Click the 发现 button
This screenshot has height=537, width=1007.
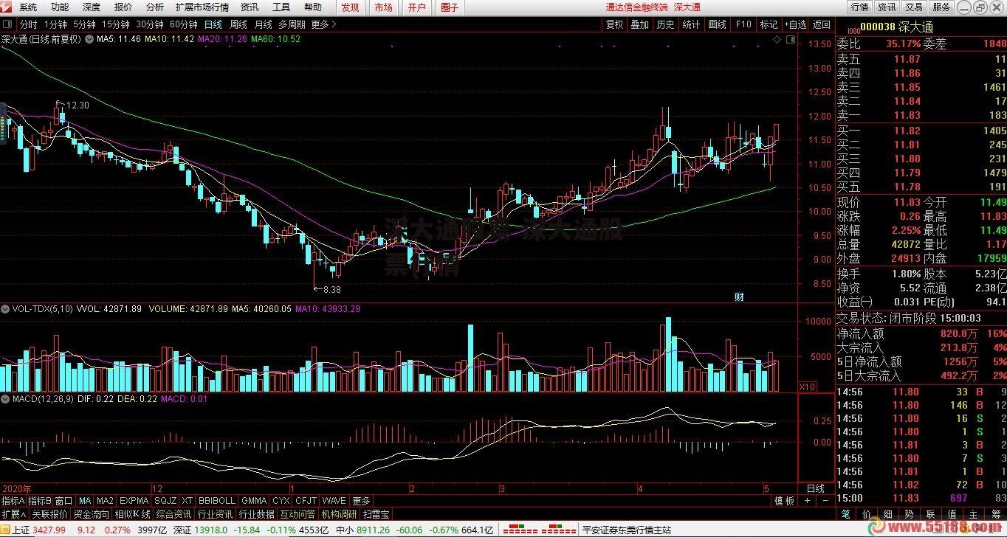[x=351, y=7]
